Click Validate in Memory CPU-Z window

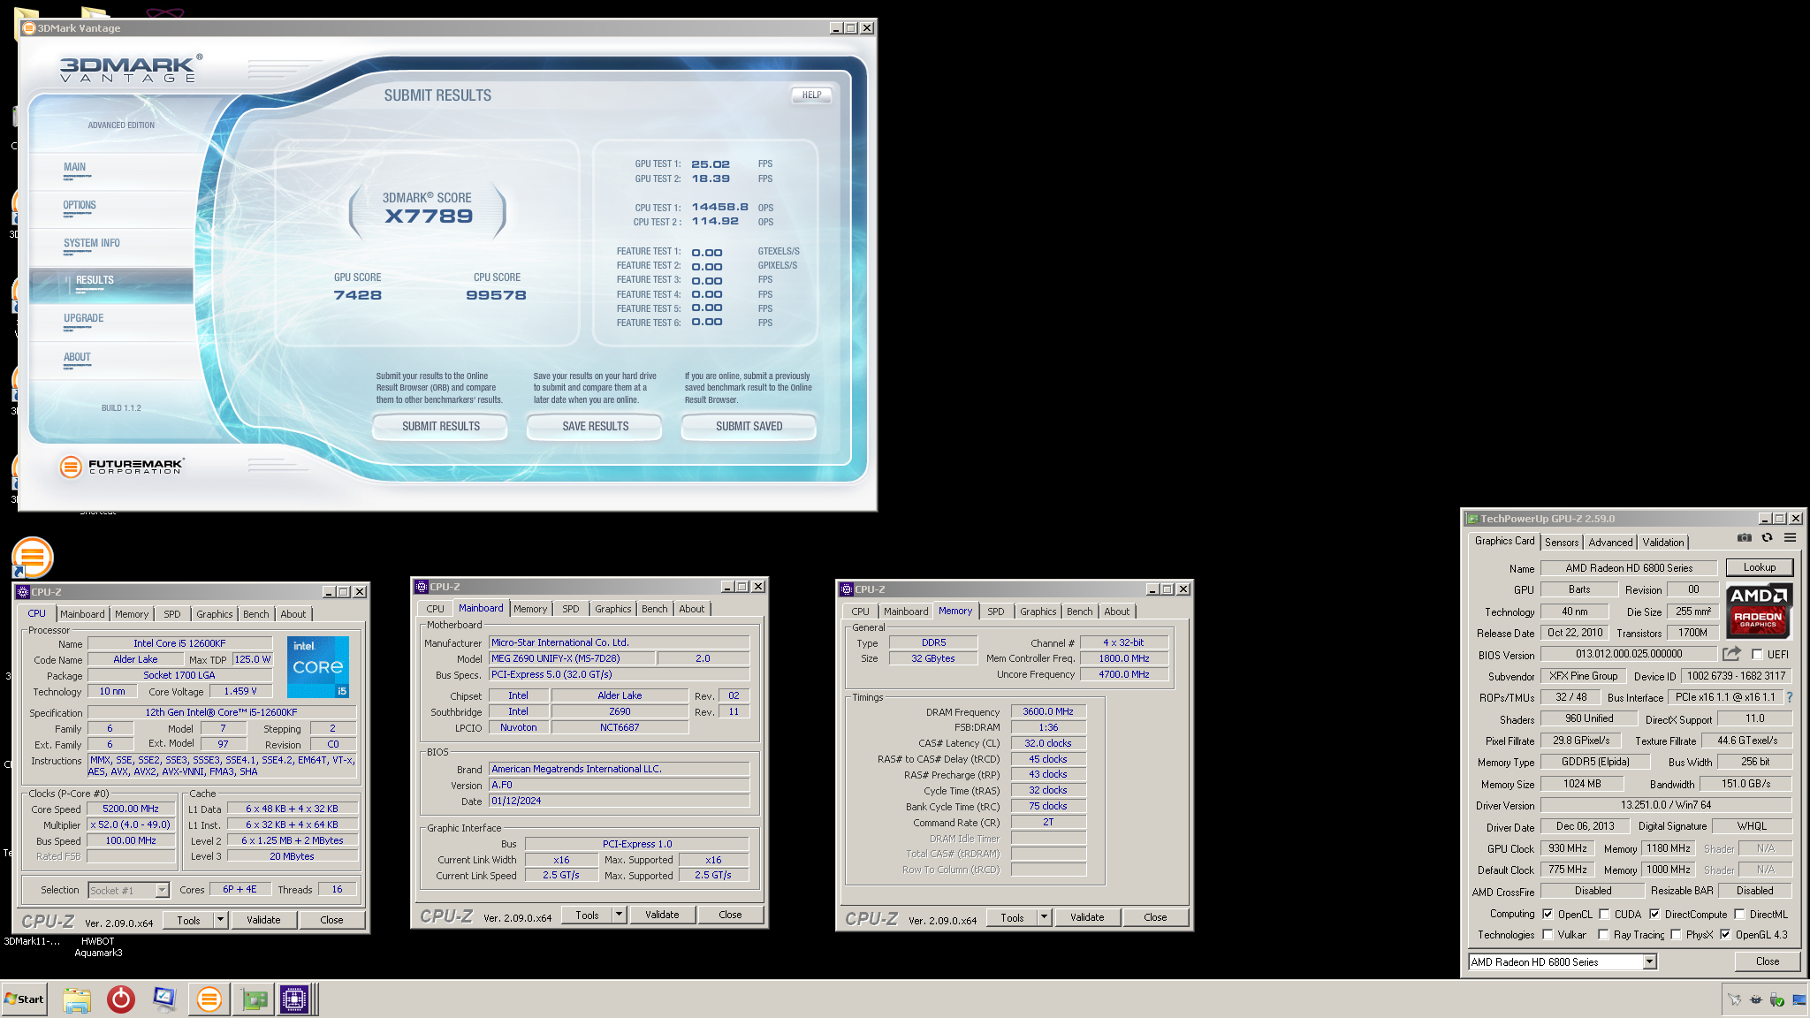(1087, 917)
